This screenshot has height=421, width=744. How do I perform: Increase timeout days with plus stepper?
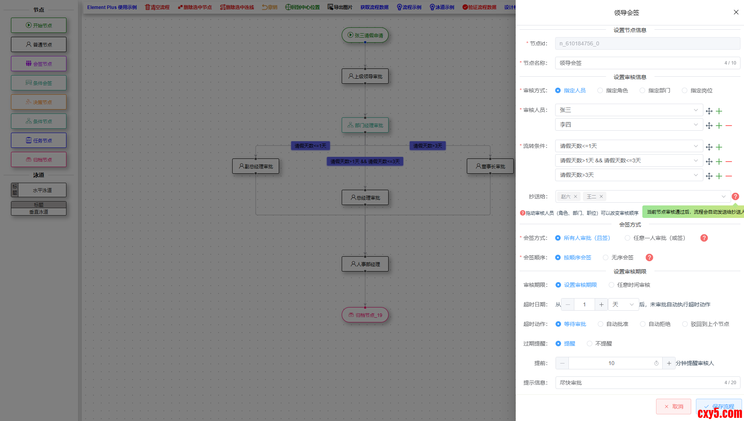[x=601, y=304]
